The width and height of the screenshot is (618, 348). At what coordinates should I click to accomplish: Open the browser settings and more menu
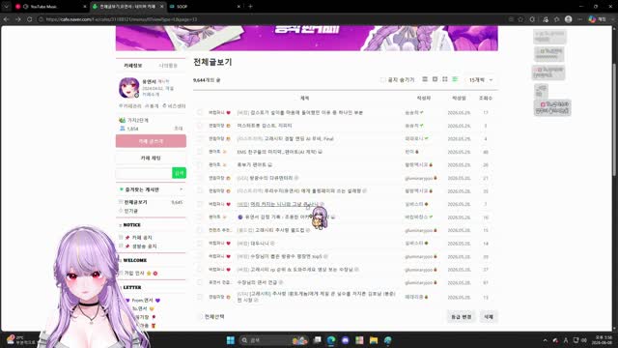tap(579, 19)
